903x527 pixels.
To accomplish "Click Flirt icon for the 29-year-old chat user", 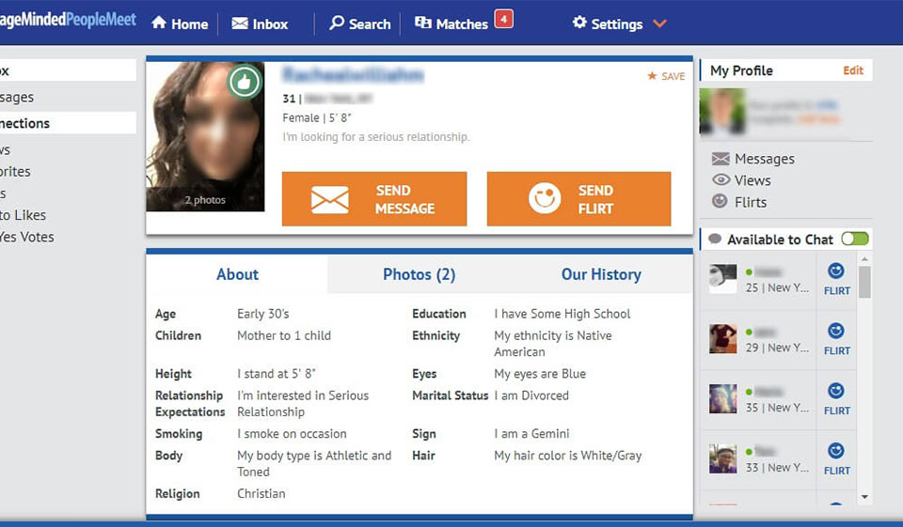I will pos(836,332).
